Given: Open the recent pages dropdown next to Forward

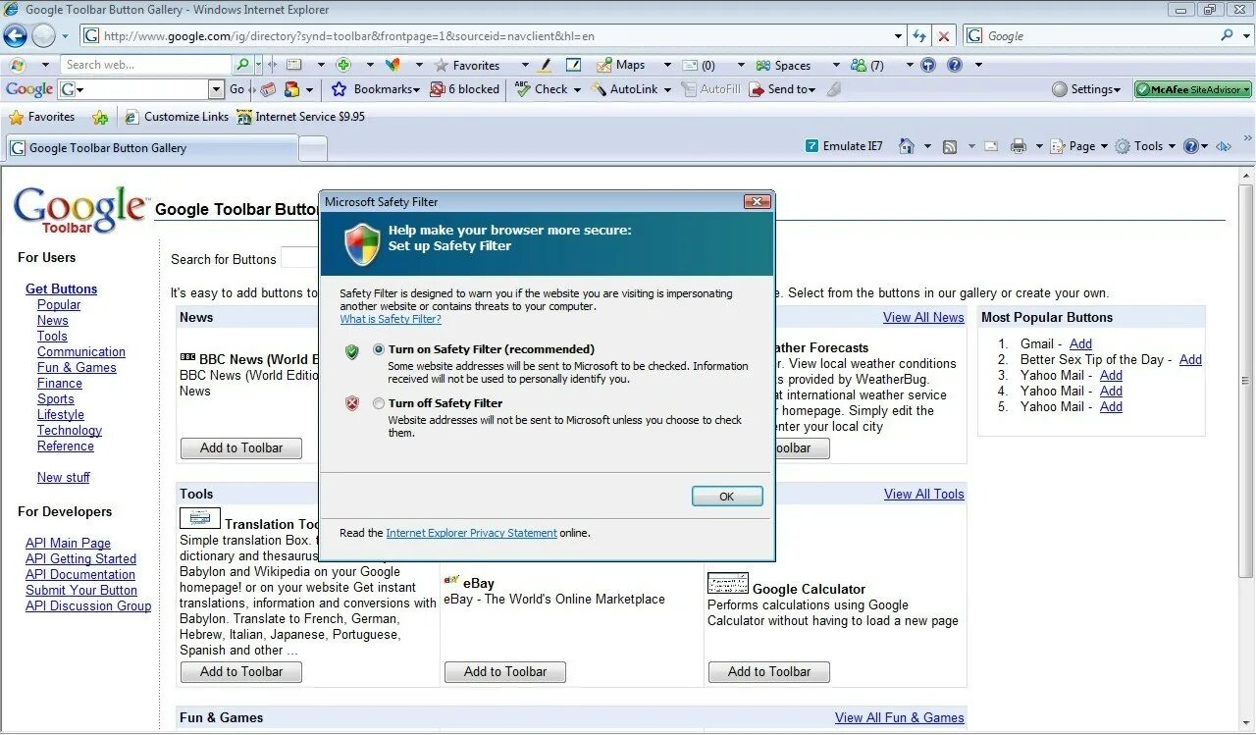Looking at the screenshot, I should [66, 36].
